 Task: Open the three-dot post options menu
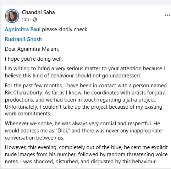(x=167, y=15)
